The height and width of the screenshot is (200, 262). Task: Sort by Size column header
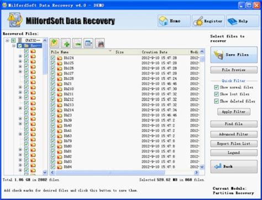coord(127,52)
